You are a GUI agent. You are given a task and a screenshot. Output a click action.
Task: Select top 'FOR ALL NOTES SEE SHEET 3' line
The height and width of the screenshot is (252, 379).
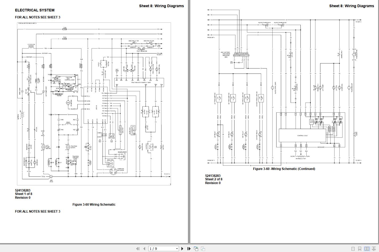tap(38, 17)
